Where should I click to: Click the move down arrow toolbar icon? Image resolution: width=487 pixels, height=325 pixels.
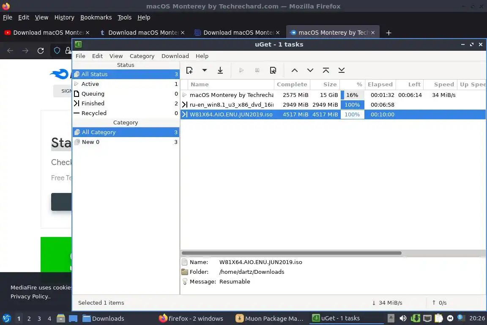pos(310,70)
